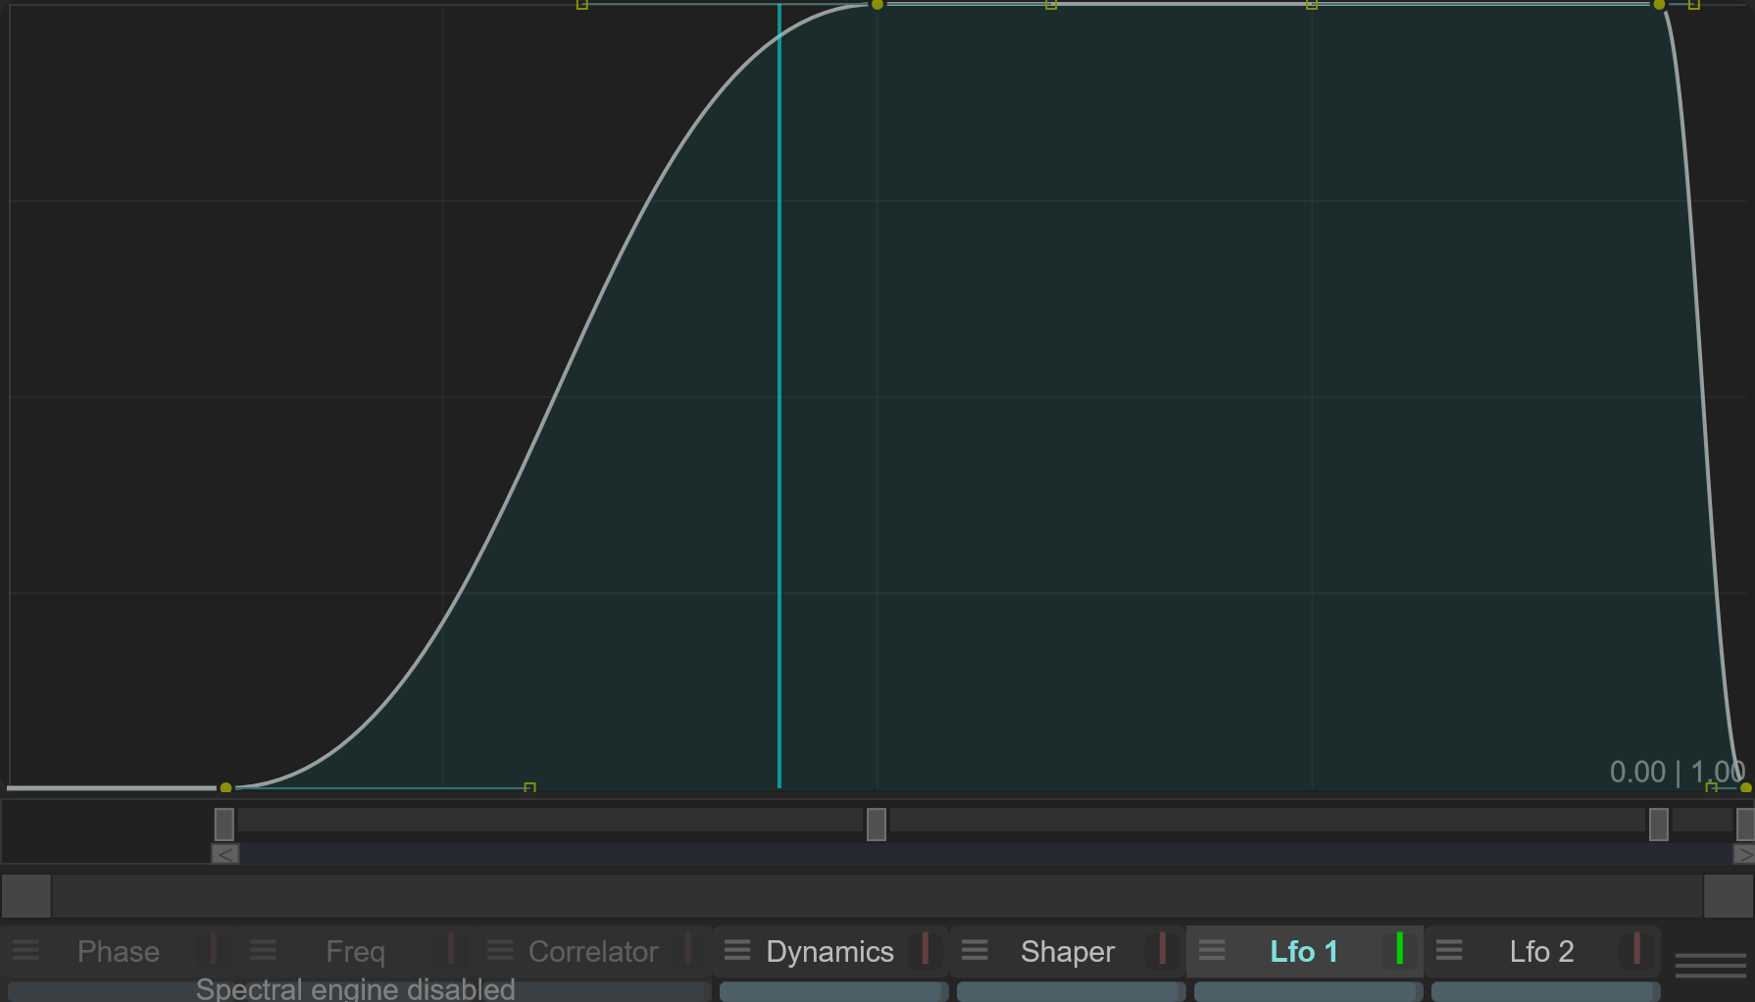
Task: Click the cyan vertical playhead line
Action: [x=779, y=396]
